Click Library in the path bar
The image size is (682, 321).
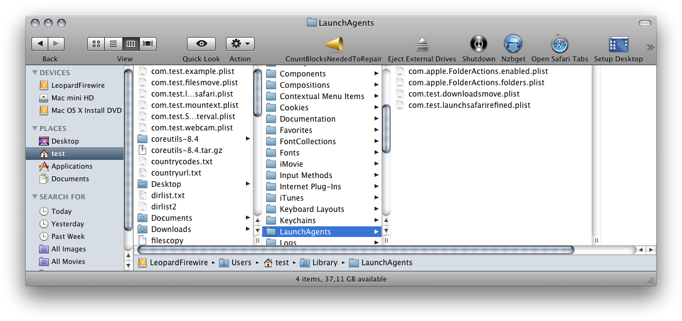point(319,262)
